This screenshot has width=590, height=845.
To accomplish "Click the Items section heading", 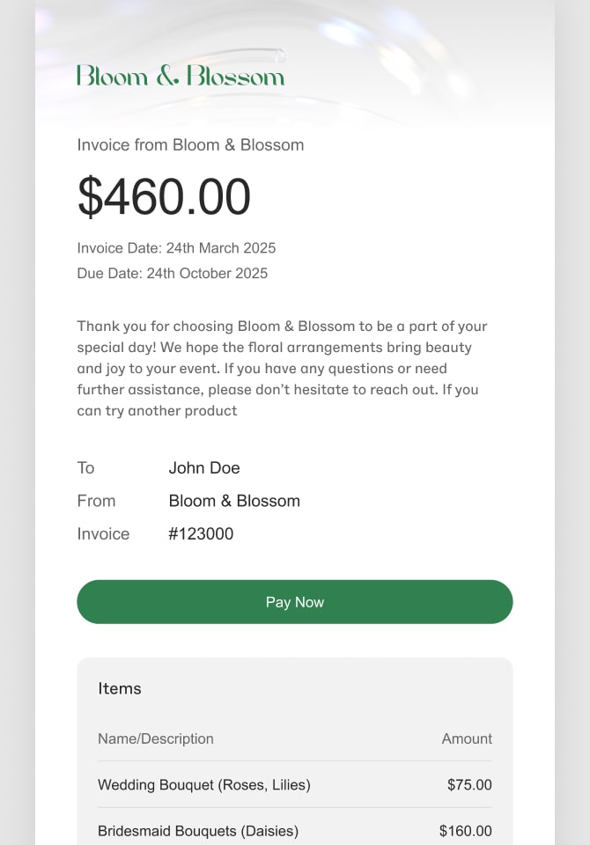I will tap(119, 688).
